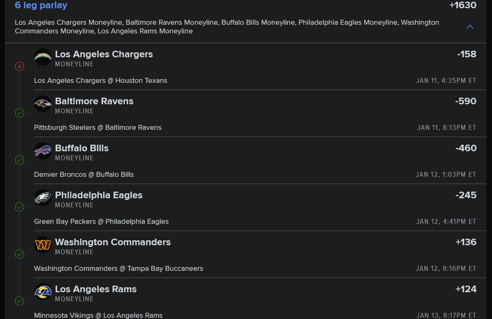492x319 pixels.
Task: Select the "Baltimore Ravens" leg title
Action: [x=94, y=101]
